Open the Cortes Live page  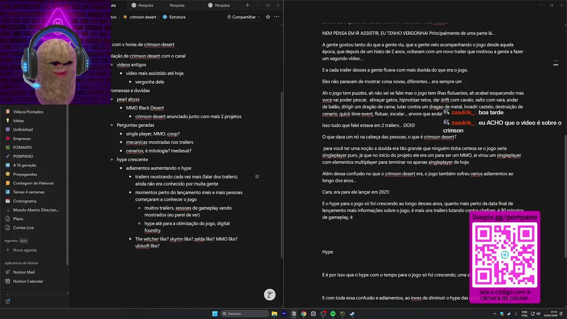pyautogui.click(x=23, y=227)
